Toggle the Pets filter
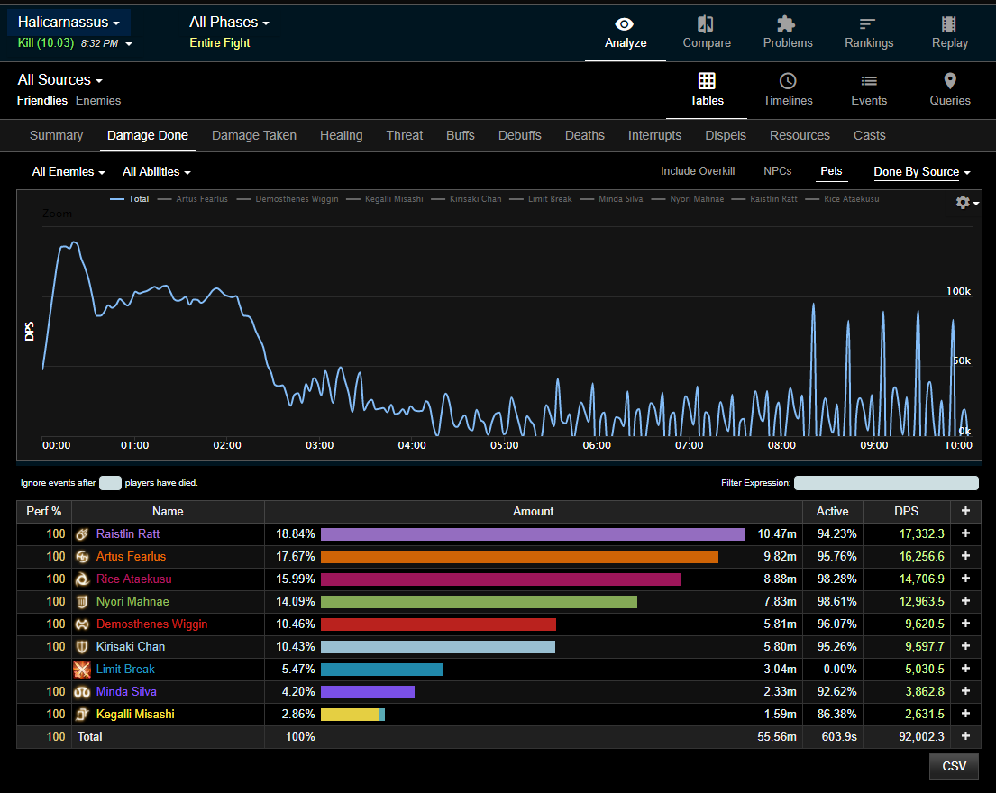Viewport: 996px width, 793px height. point(831,171)
